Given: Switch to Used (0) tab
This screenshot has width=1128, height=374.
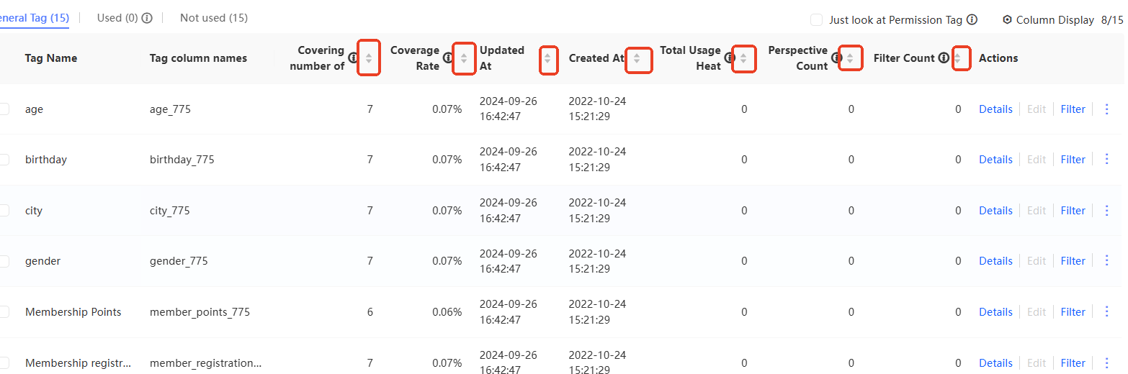Looking at the screenshot, I should (x=117, y=18).
